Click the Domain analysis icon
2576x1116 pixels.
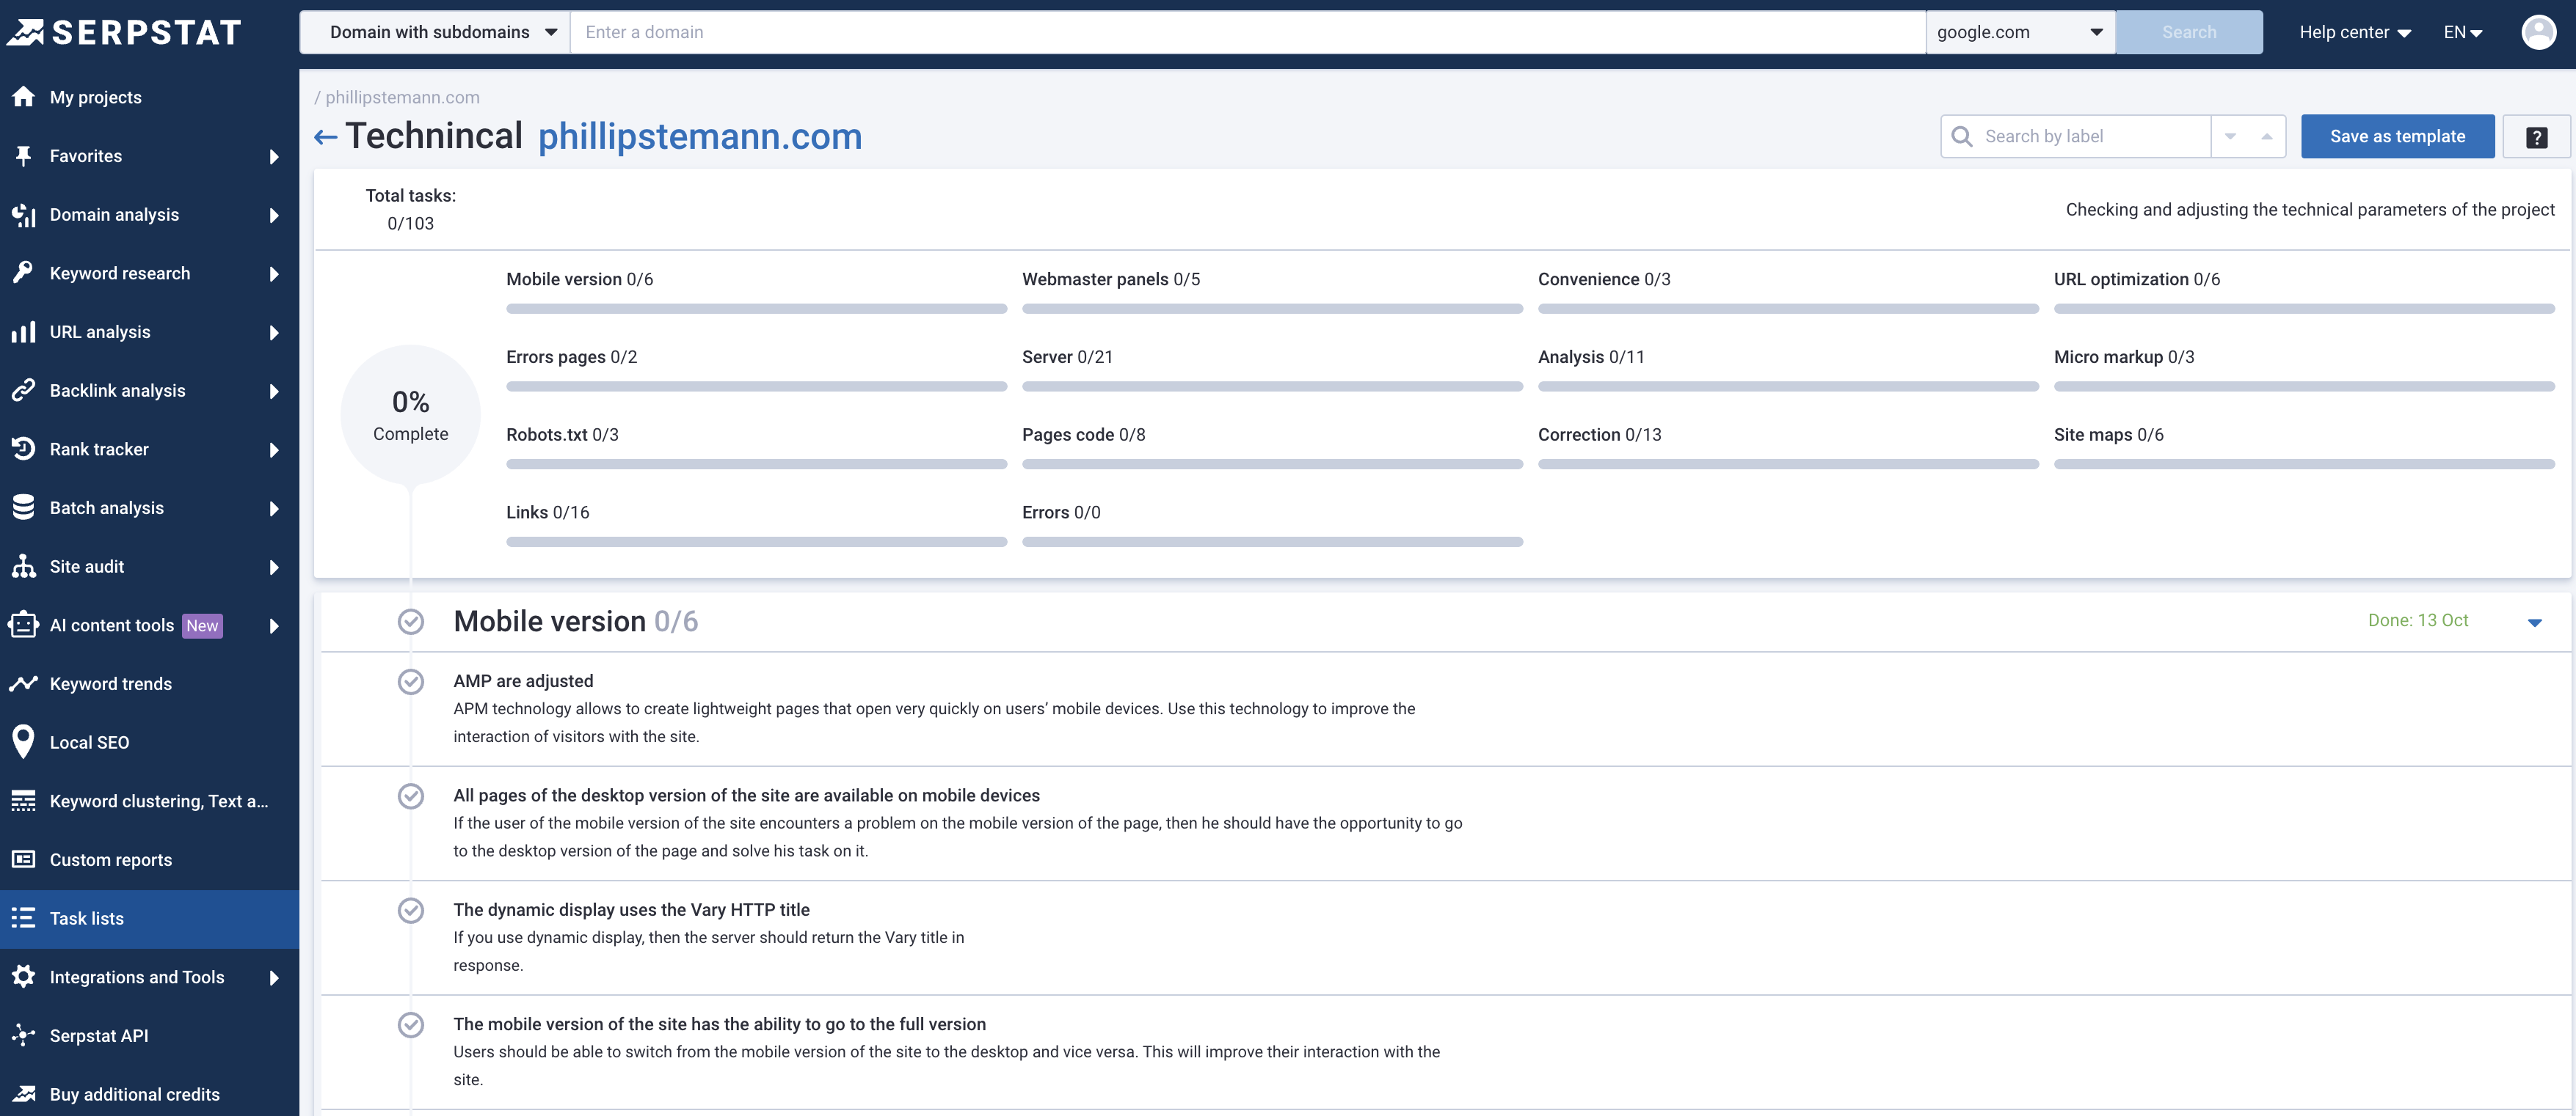click(x=23, y=215)
